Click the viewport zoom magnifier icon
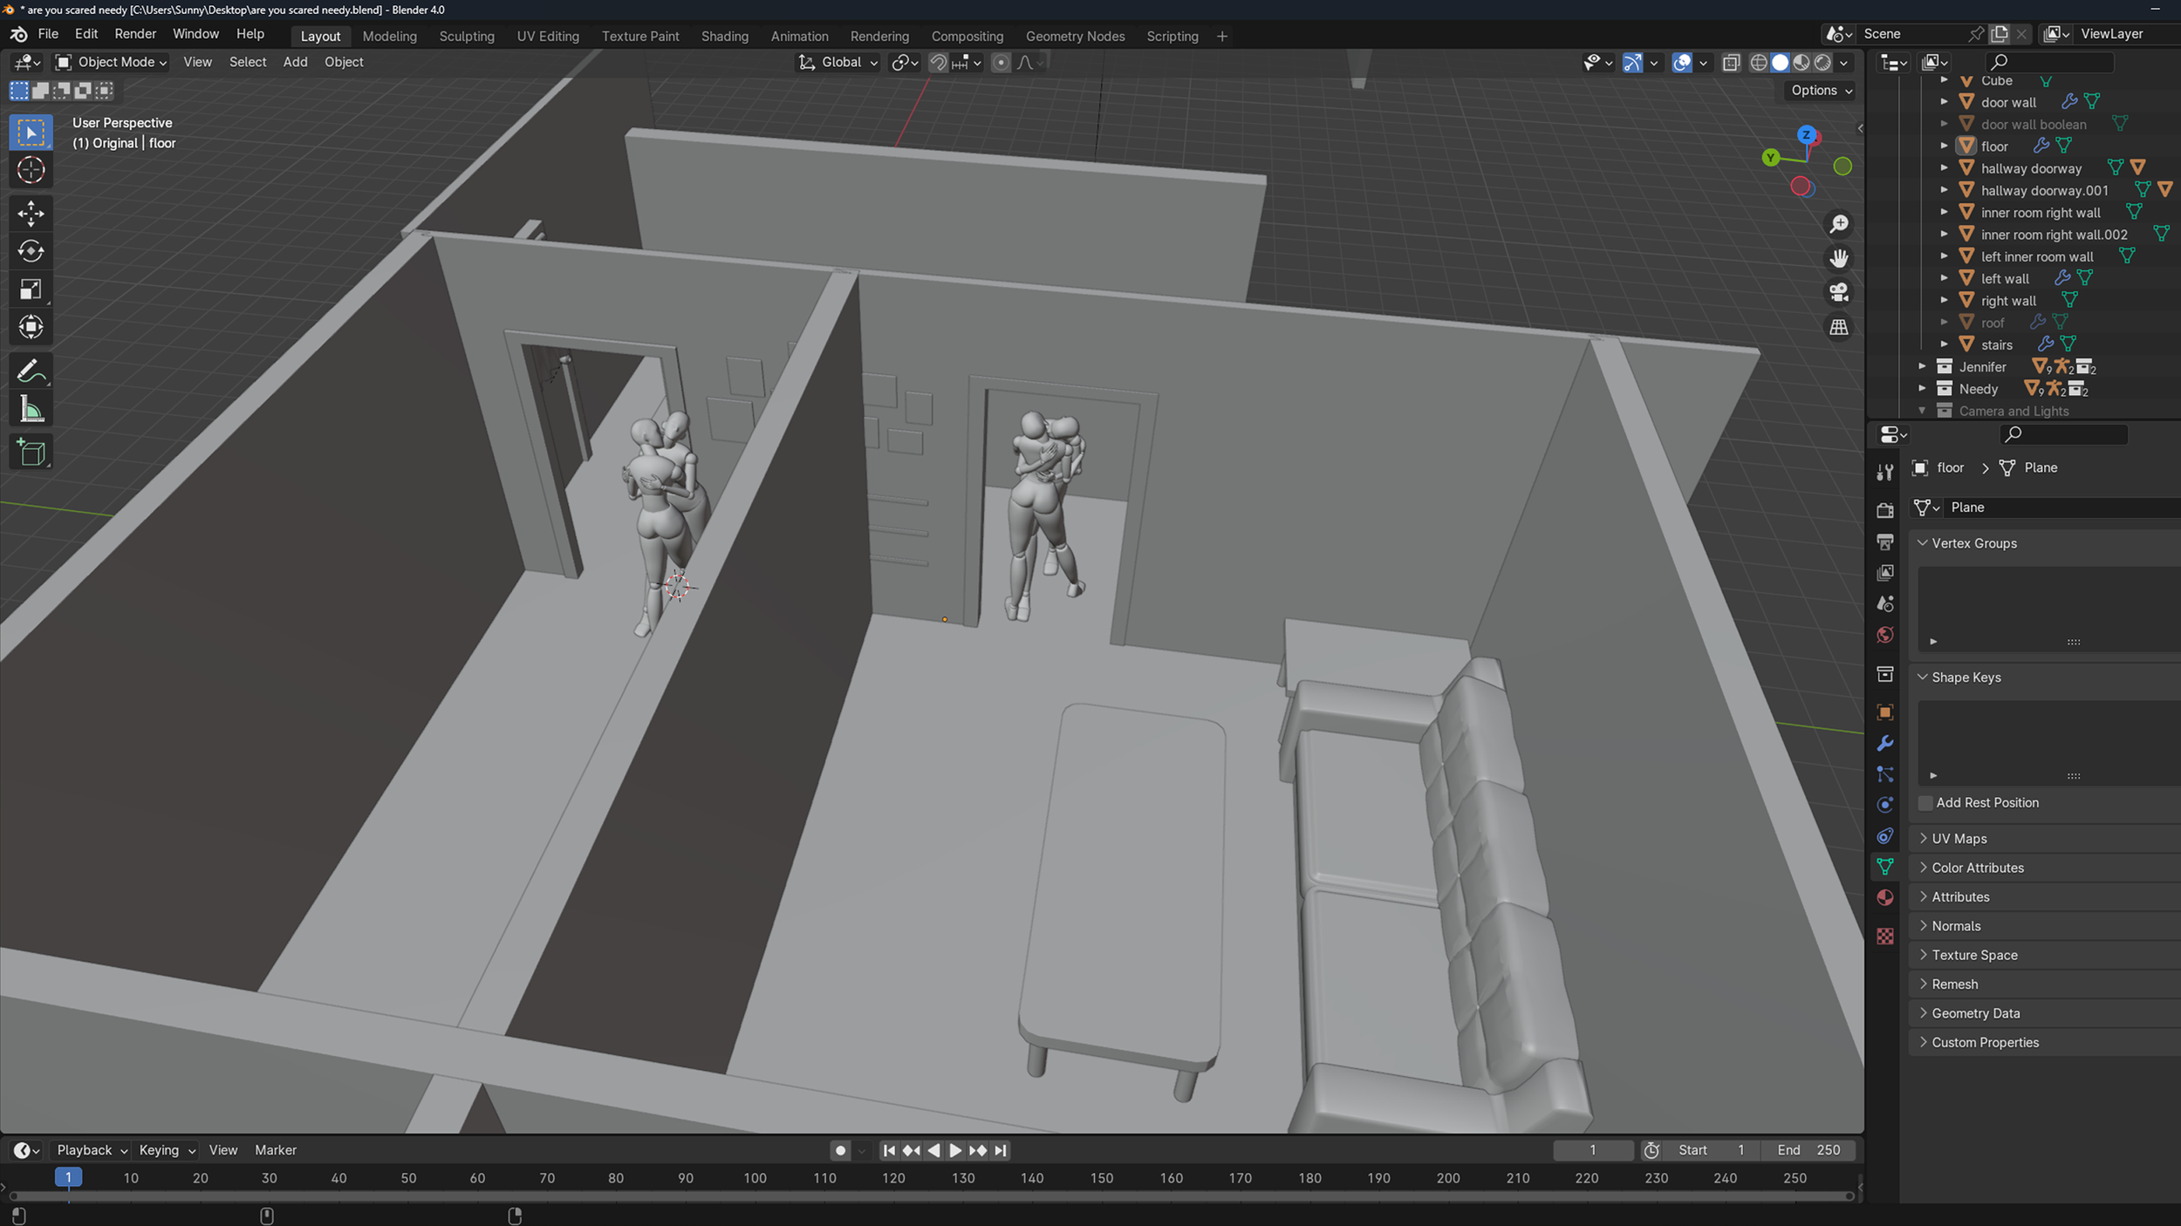Viewport: 2181px width, 1226px height. click(x=1839, y=224)
